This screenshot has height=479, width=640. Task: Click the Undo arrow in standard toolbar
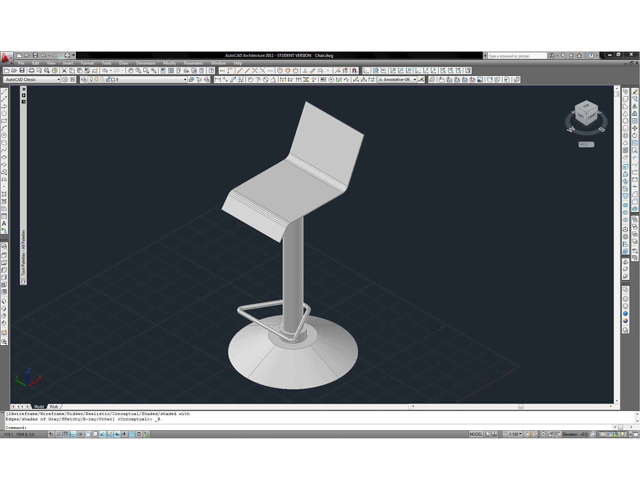pyautogui.click(x=105, y=71)
